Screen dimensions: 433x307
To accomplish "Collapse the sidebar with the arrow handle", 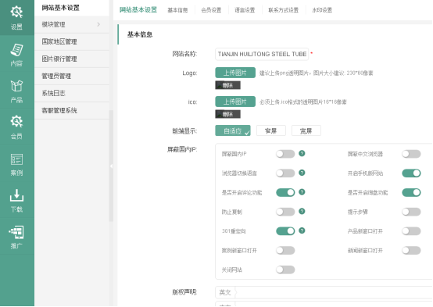I will [x=111, y=166].
